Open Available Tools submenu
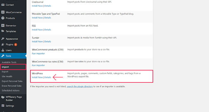 [x=9, y=62]
